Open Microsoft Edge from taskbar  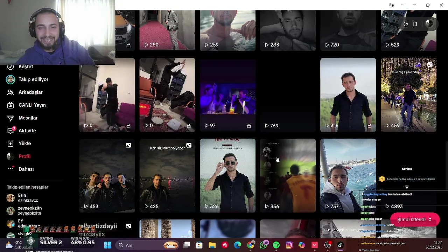point(238,245)
